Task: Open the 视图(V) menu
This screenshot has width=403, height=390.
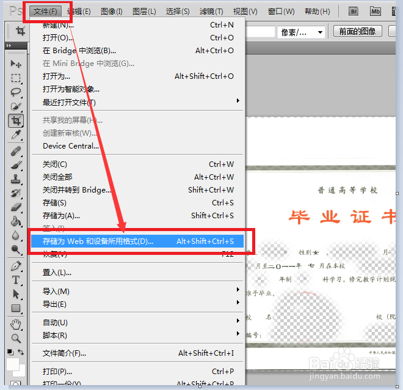Action: pyautogui.click(x=245, y=12)
